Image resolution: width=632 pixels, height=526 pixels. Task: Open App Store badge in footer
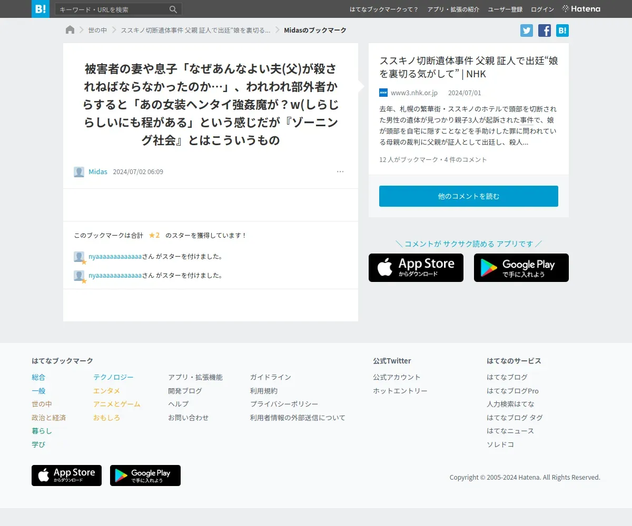[66, 476]
